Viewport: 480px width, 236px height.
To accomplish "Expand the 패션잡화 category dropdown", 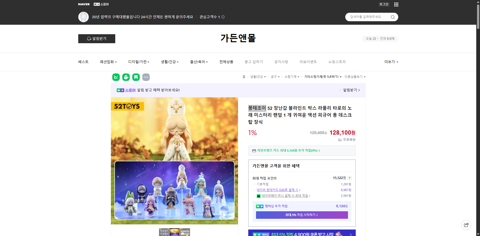I will pos(108,62).
